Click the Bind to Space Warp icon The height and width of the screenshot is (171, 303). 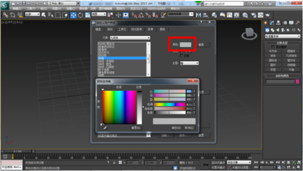(20, 15)
